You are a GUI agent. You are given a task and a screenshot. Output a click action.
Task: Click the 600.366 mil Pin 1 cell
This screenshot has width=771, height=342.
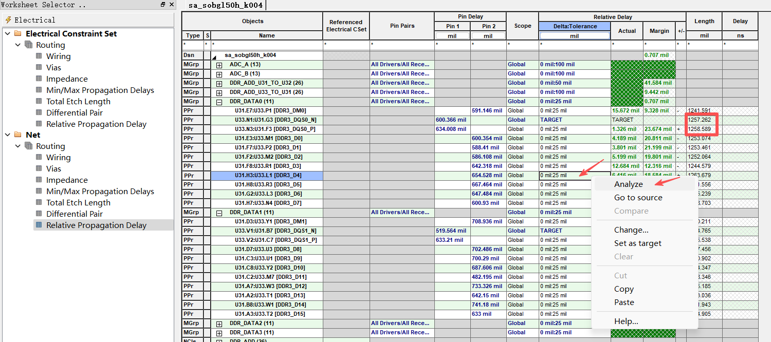pos(452,120)
